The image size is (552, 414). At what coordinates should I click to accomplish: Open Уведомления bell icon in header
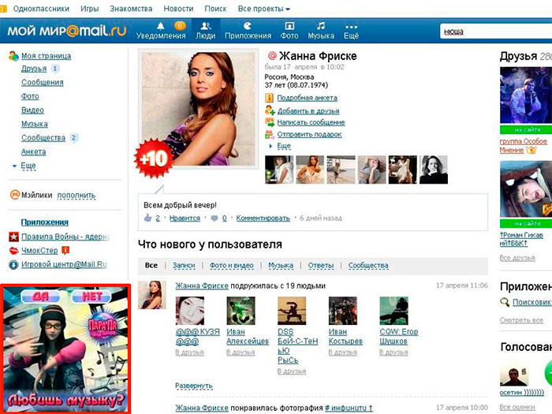click(160, 26)
